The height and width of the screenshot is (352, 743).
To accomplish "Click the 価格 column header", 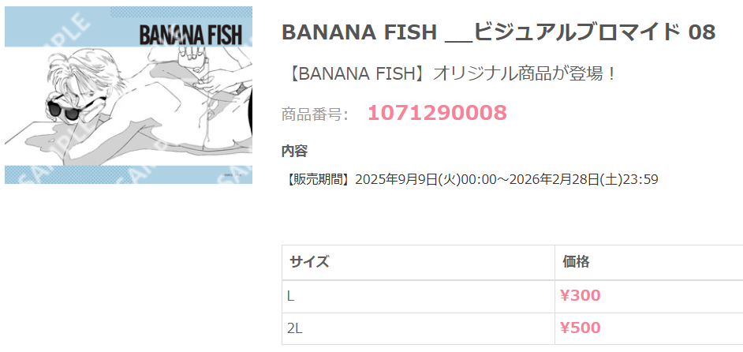I will pyautogui.click(x=576, y=262).
